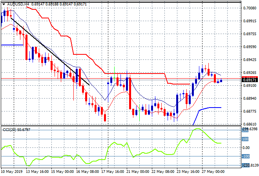
Task: Click the 23 May 16:00 time label
Action: click(188, 172)
